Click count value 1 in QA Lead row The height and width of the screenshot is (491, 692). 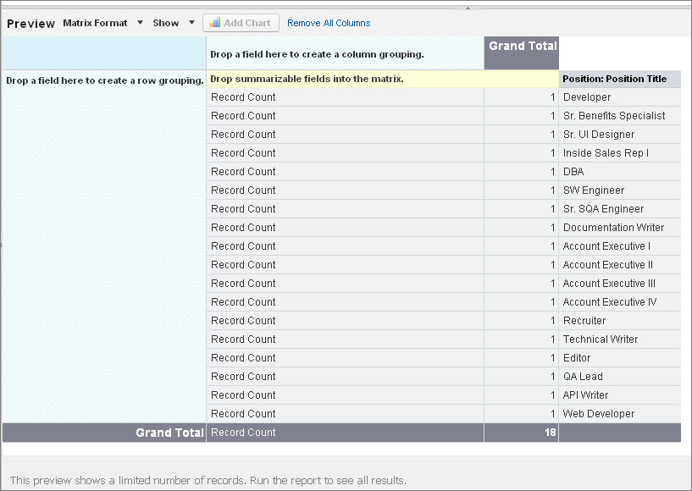(552, 377)
